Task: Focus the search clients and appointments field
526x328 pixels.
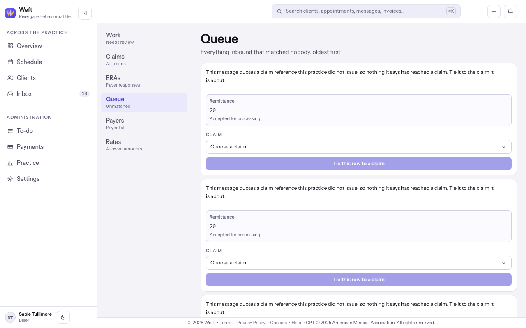Action: pos(366,11)
